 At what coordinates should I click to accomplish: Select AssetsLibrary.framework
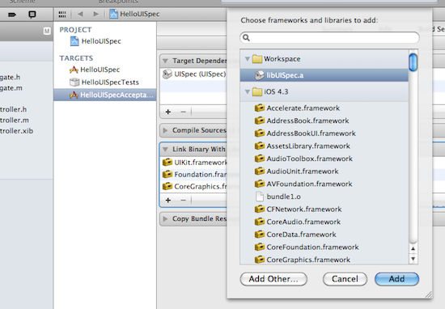(324, 146)
